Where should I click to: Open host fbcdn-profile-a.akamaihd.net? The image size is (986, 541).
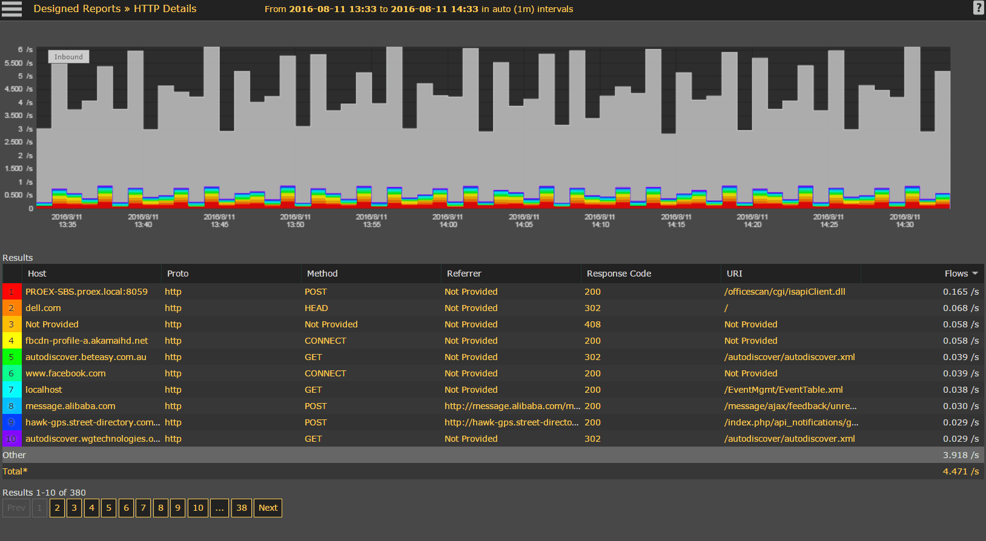coord(87,341)
